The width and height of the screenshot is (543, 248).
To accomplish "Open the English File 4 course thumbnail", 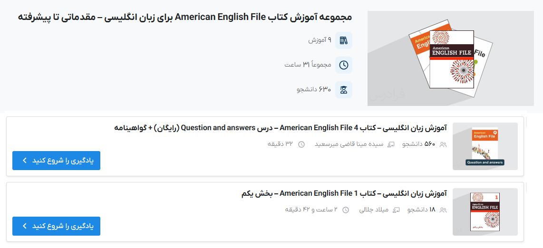I will point(485,146).
